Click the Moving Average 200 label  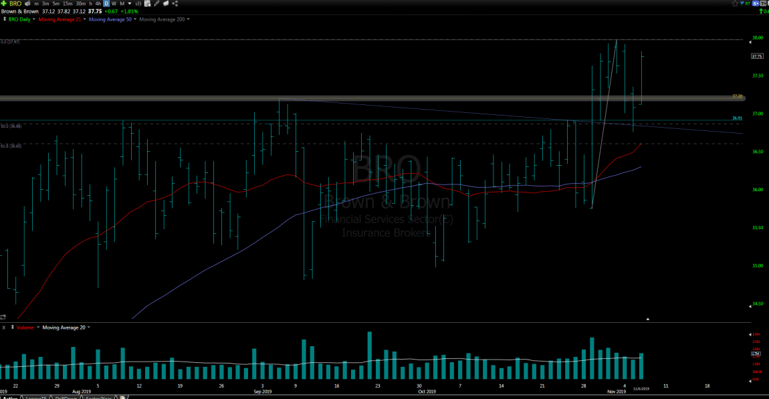162,19
